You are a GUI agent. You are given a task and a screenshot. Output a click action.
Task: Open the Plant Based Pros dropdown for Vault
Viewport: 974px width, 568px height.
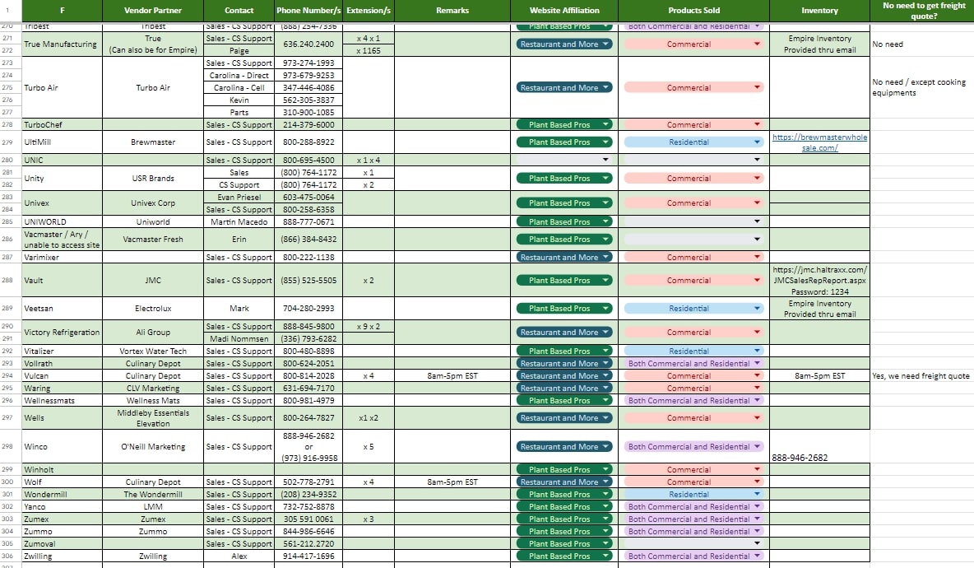click(x=564, y=280)
